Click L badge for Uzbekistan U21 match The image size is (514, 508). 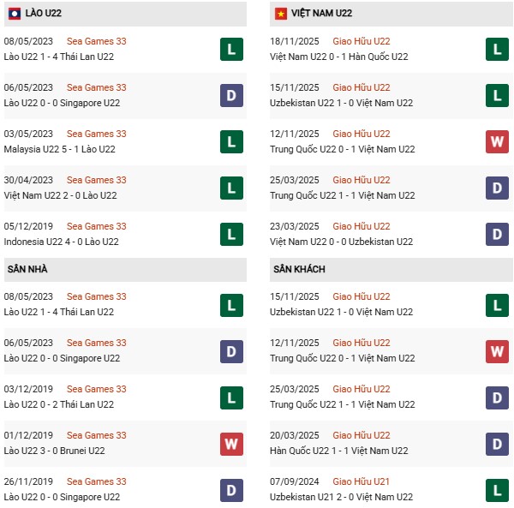[x=497, y=490]
